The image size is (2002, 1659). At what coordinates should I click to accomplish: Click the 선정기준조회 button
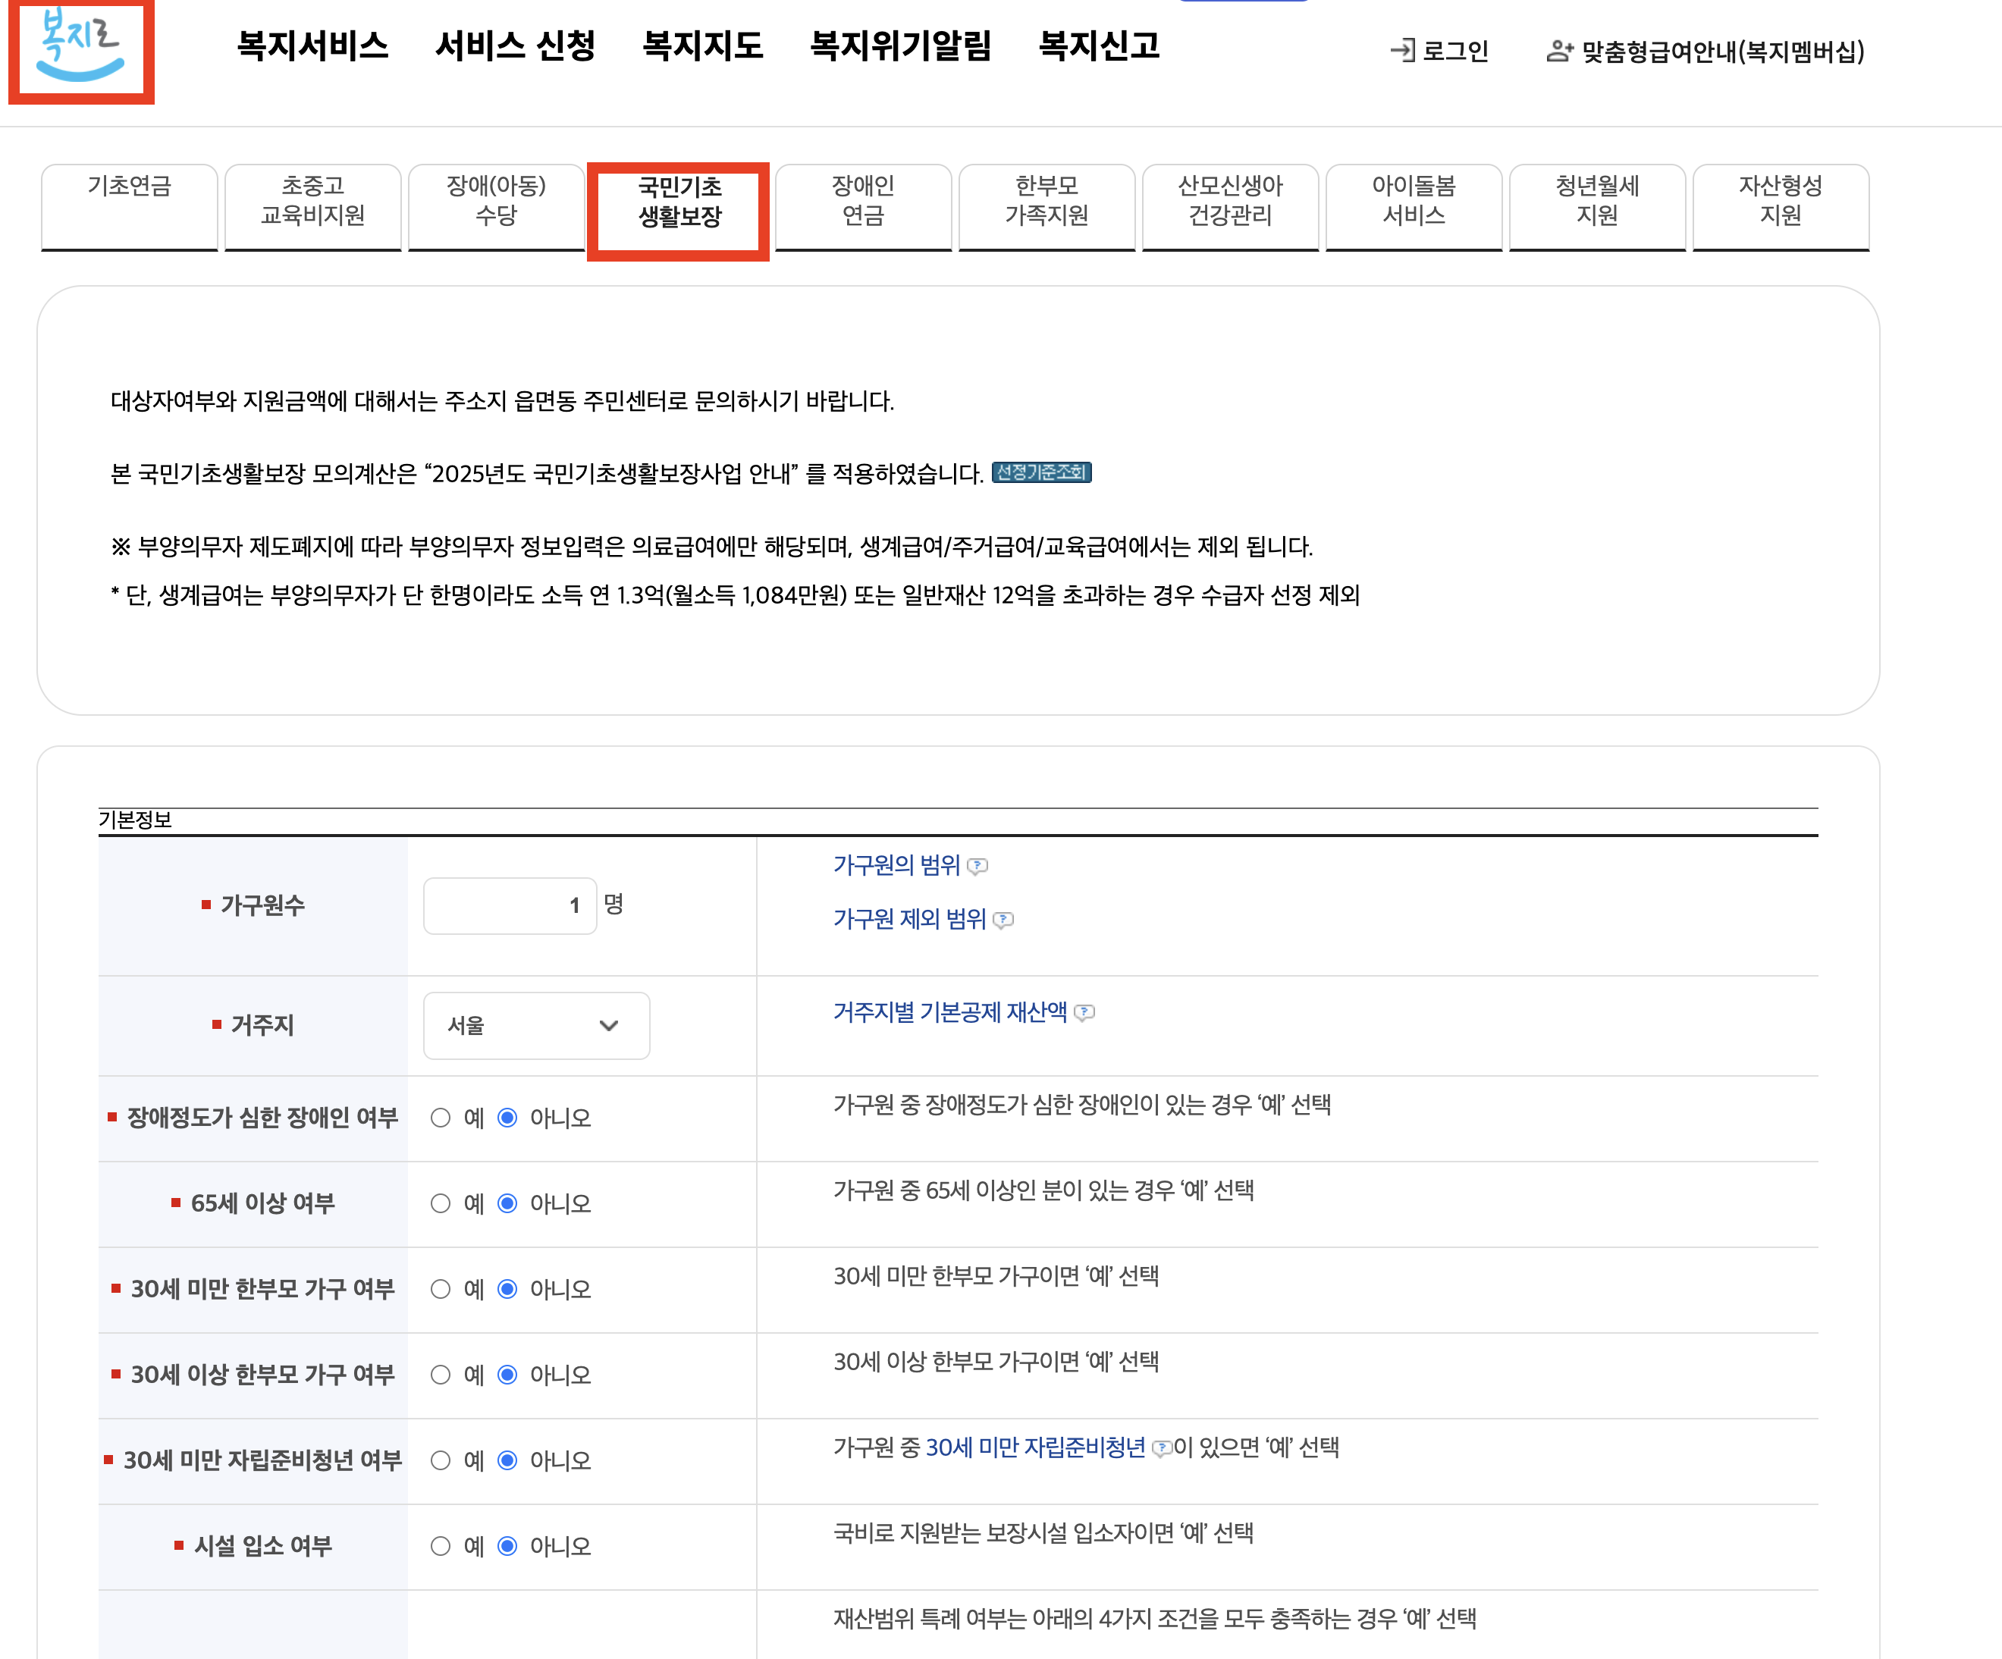[x=1041, y=473]
